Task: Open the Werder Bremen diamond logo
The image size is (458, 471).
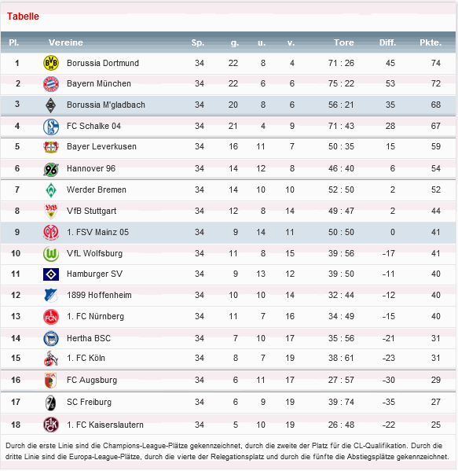Action: click(51, 190)
